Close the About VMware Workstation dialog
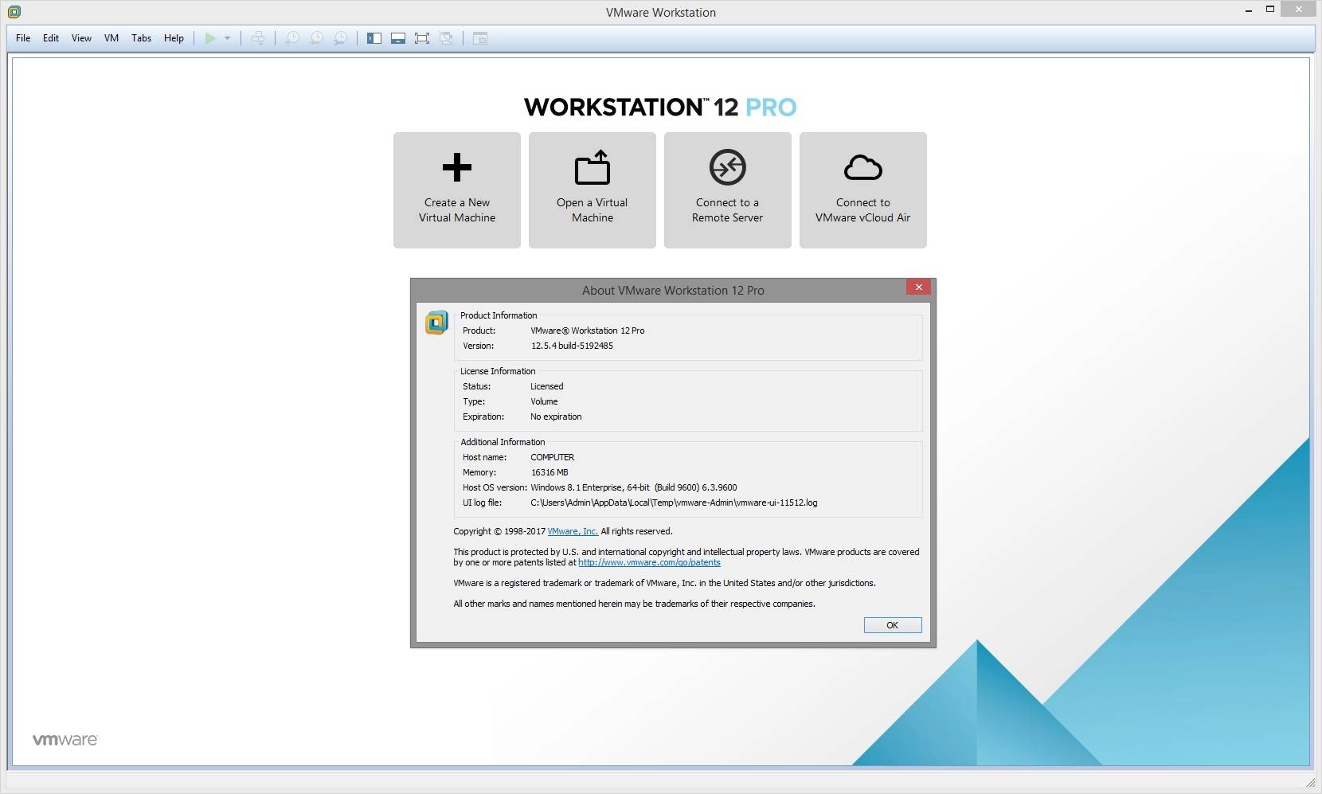The image size is (1322, 794). click(918, 287)
